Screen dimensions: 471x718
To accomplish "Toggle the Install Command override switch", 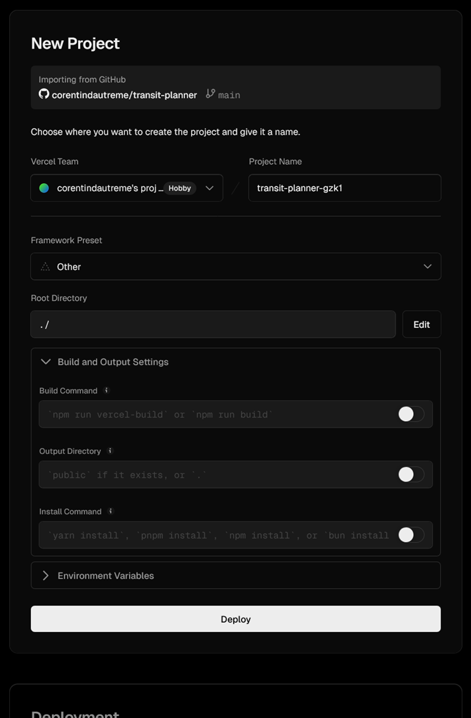I will tap(411, 535).
